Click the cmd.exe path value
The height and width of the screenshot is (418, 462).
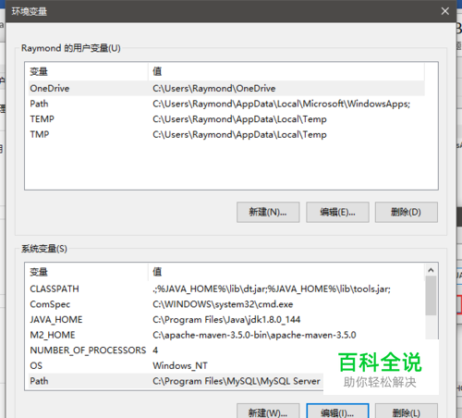click(x=223, y=304)
